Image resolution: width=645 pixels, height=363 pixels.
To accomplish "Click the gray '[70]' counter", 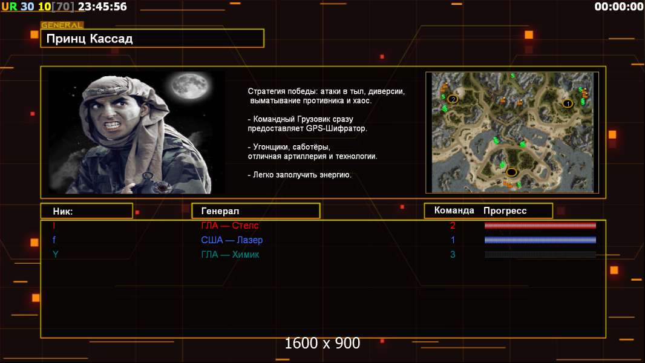I will [x=63, y=7].
